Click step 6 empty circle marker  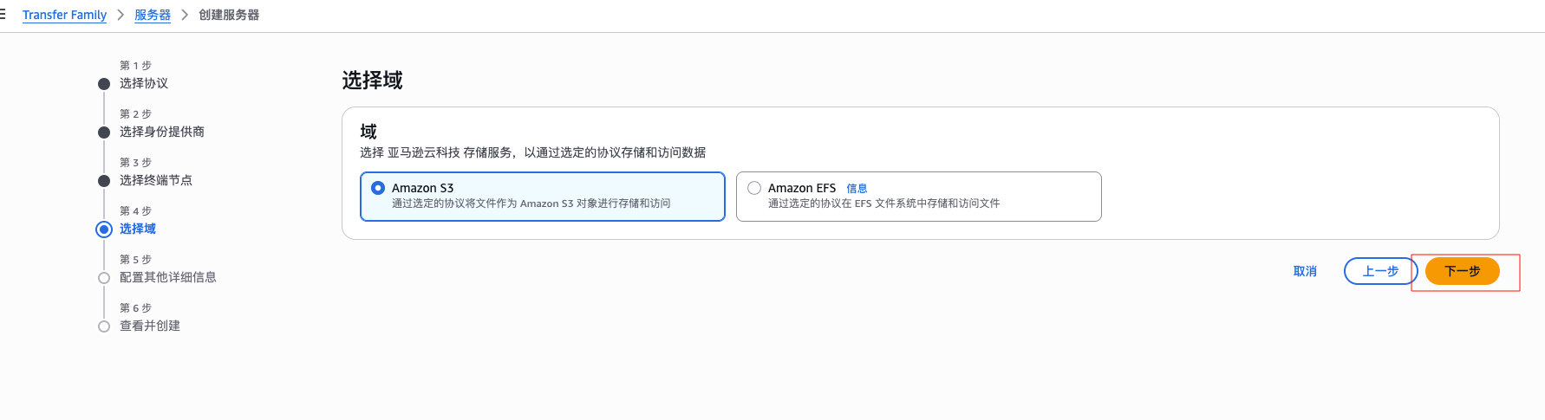pyautogui.click(x=104, y=326)
